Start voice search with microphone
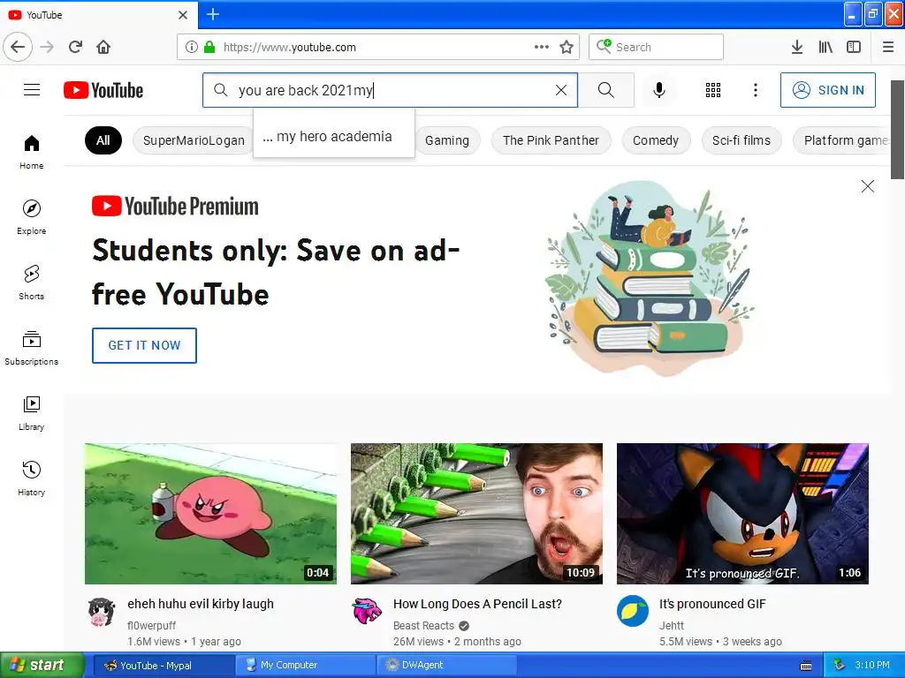The image size is (905, 678). point(659,90)
